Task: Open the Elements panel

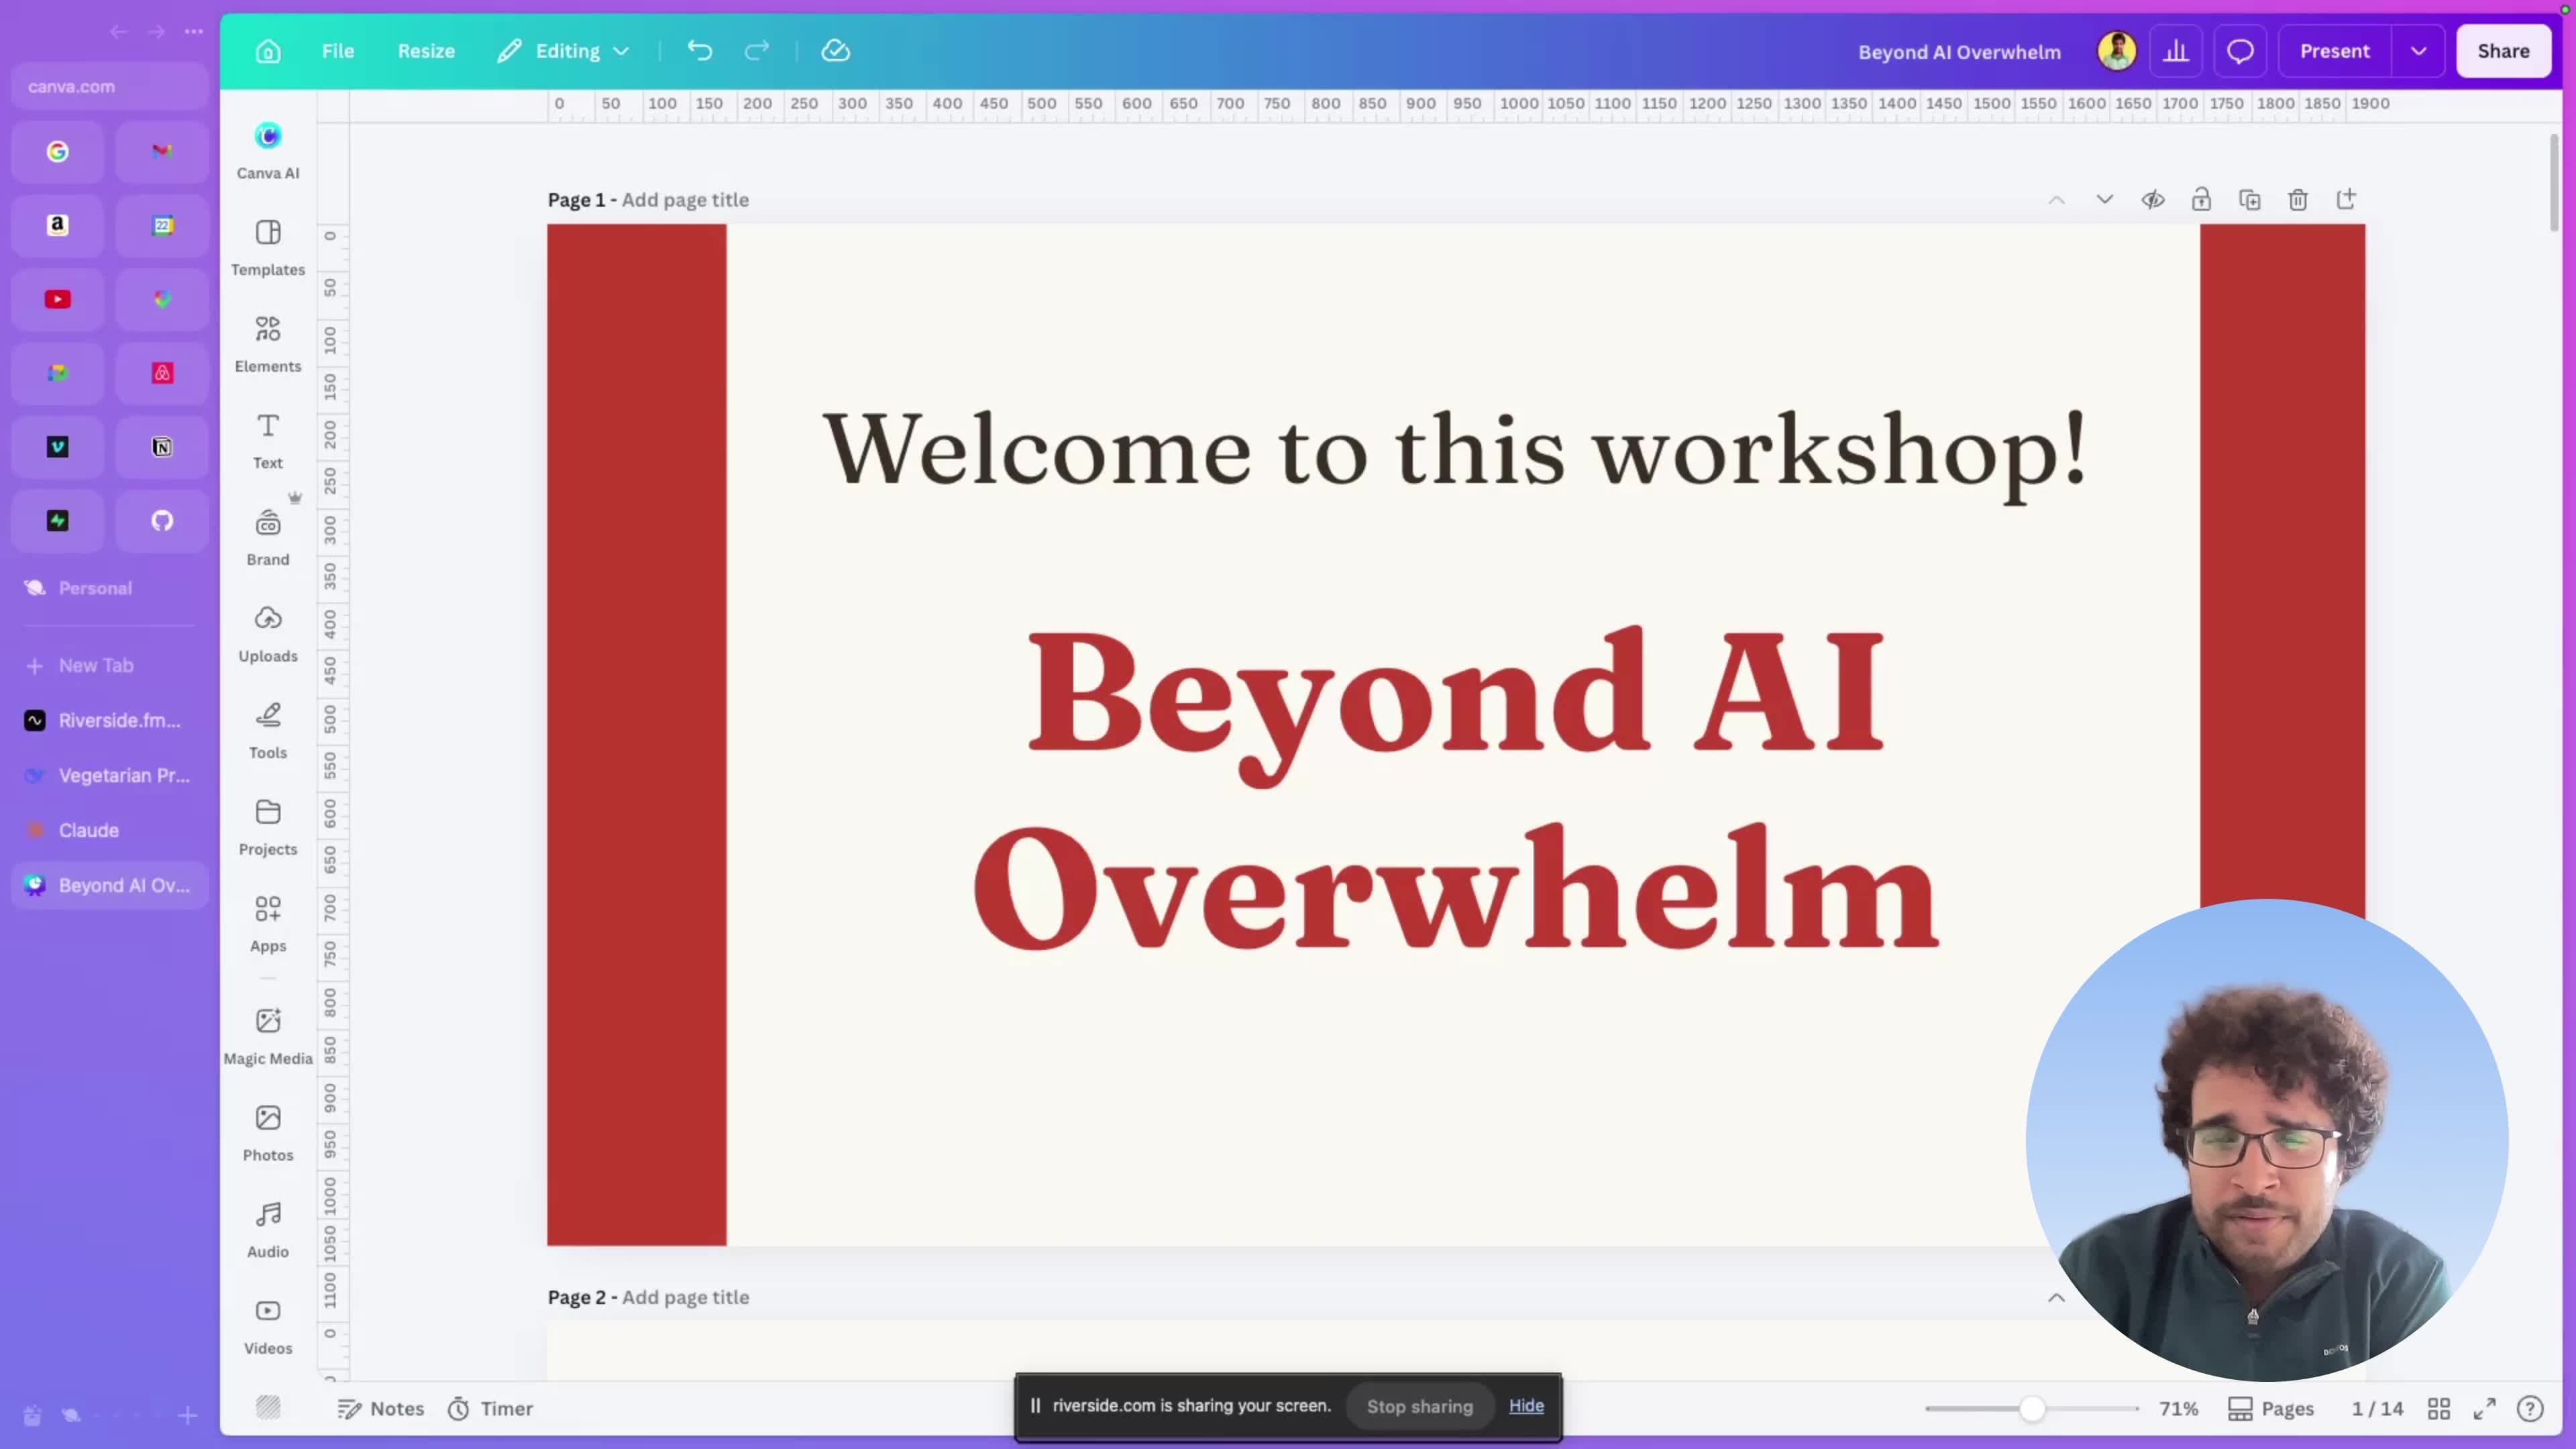Action: tap(268, 345)
